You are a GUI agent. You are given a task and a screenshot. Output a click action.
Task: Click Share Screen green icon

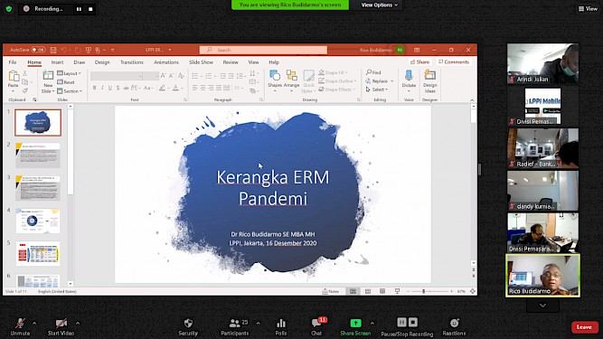(355, 323)
